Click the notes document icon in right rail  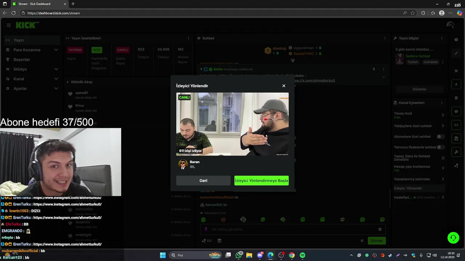(456, 98)
